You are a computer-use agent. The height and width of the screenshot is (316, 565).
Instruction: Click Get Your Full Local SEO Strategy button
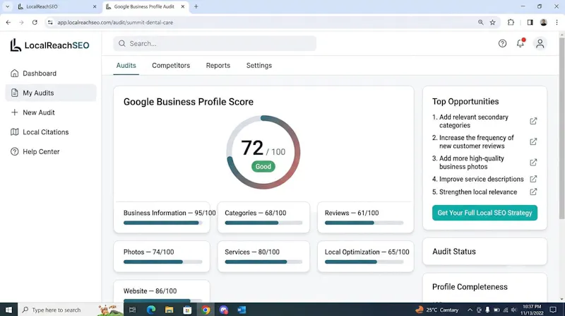484,213
